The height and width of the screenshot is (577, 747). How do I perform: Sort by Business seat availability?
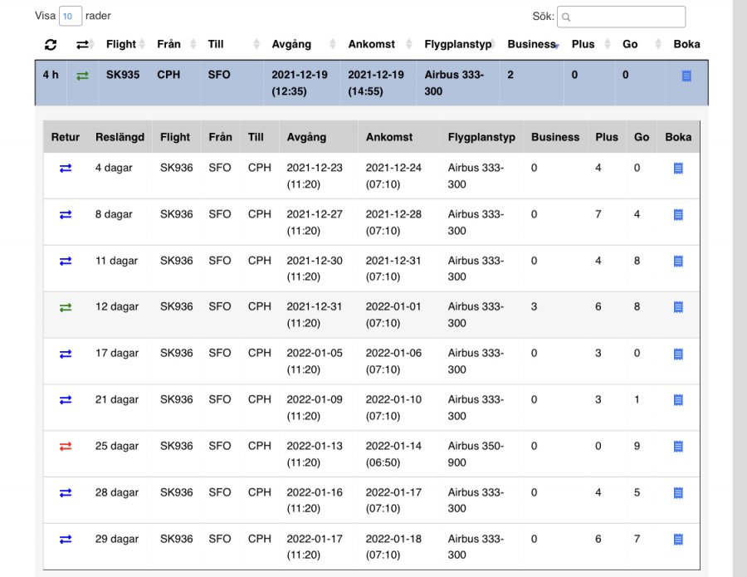[x=532, y=44]
